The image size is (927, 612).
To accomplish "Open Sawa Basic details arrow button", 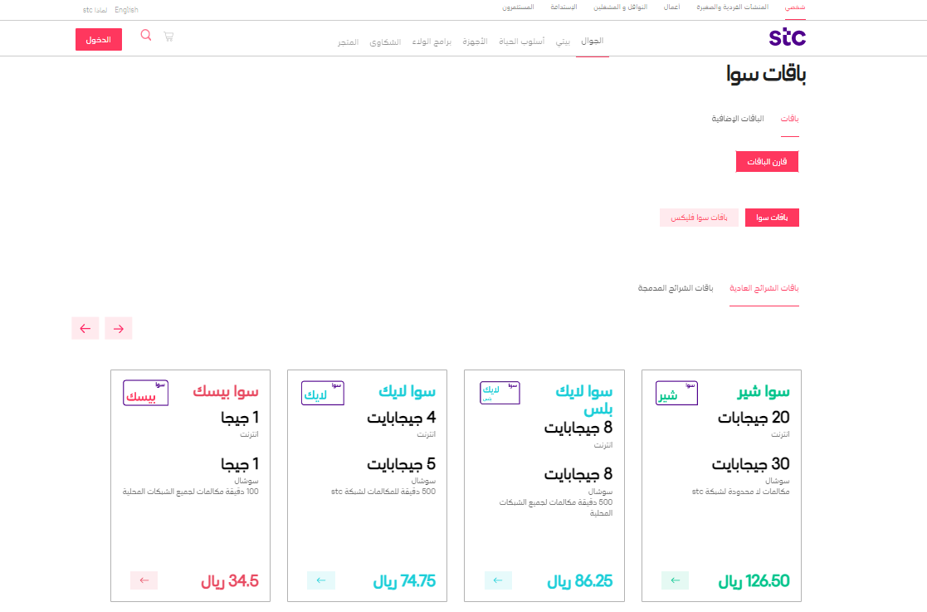I will tap(144, 580).
